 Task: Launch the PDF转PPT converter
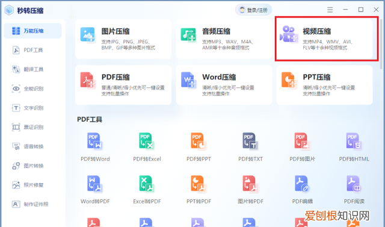pos(199,147)
